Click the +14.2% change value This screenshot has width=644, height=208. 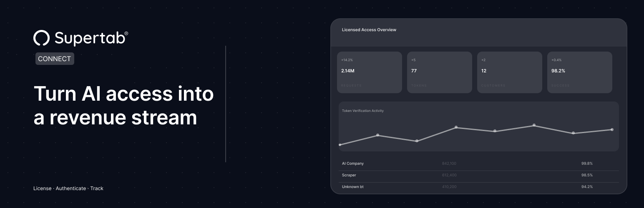coord(347,60)
